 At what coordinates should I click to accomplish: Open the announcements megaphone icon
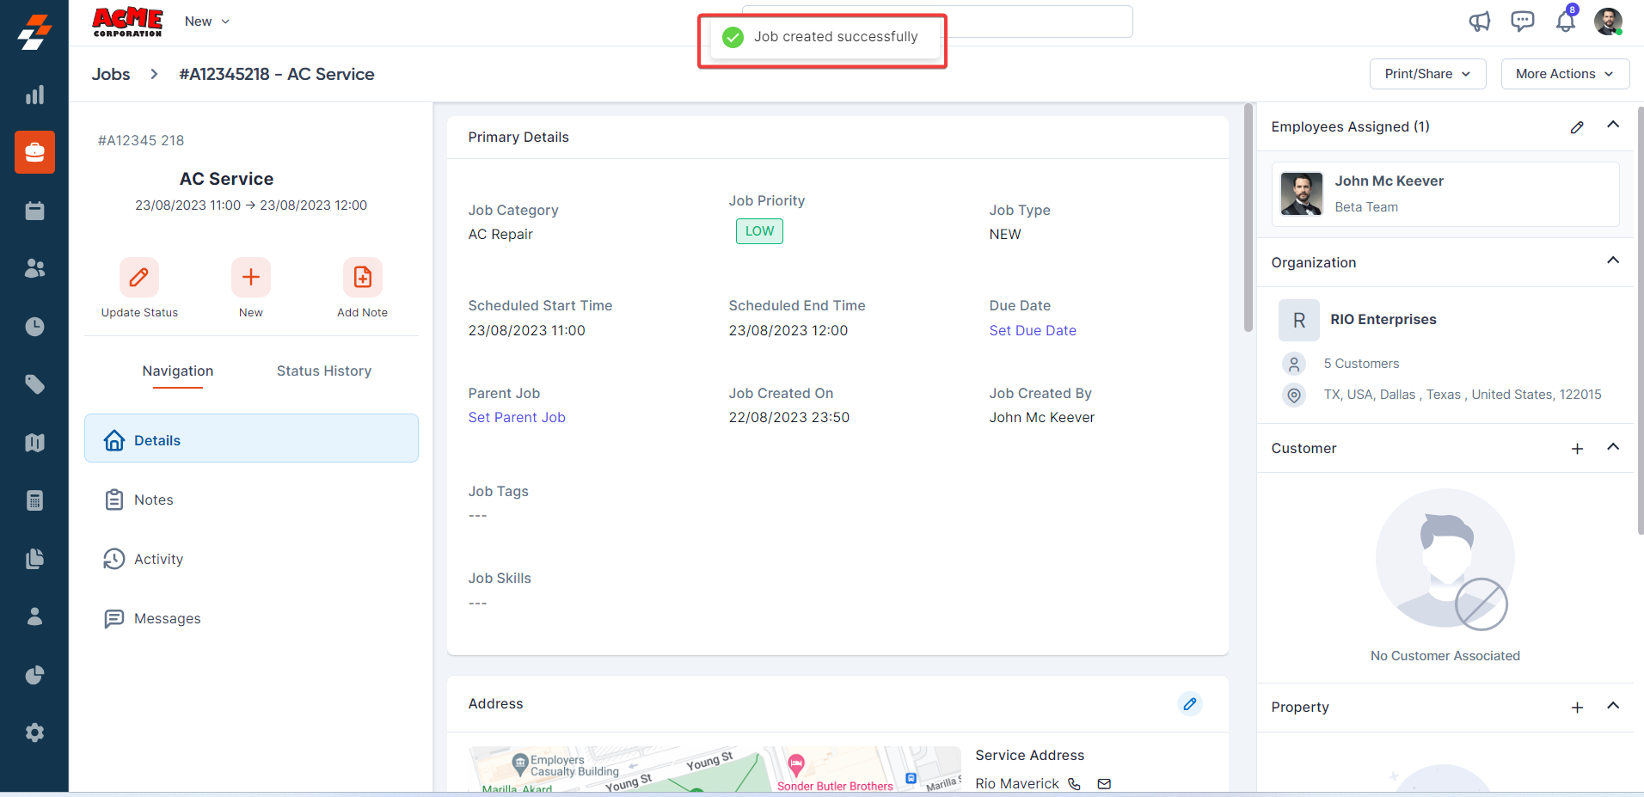point(1479,21)
